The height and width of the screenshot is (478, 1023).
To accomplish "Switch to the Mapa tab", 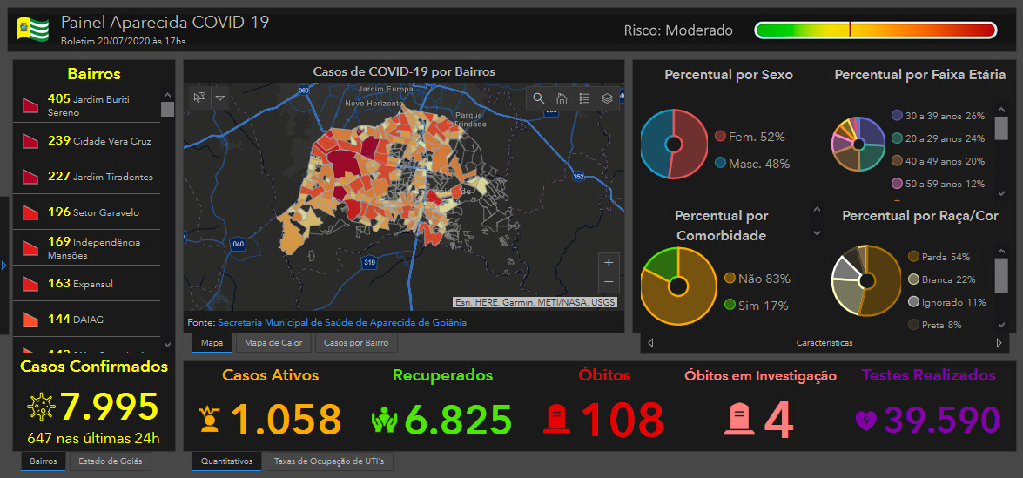I will coord(212,343).
